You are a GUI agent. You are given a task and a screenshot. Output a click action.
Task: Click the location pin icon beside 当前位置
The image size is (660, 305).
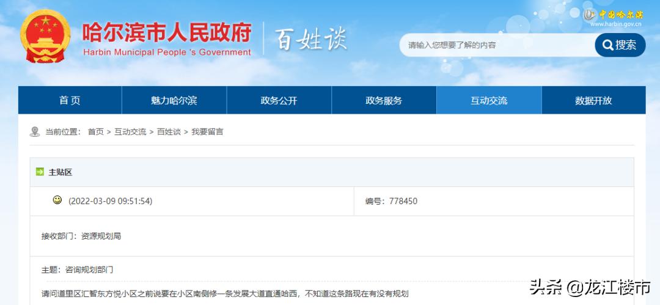34,132
